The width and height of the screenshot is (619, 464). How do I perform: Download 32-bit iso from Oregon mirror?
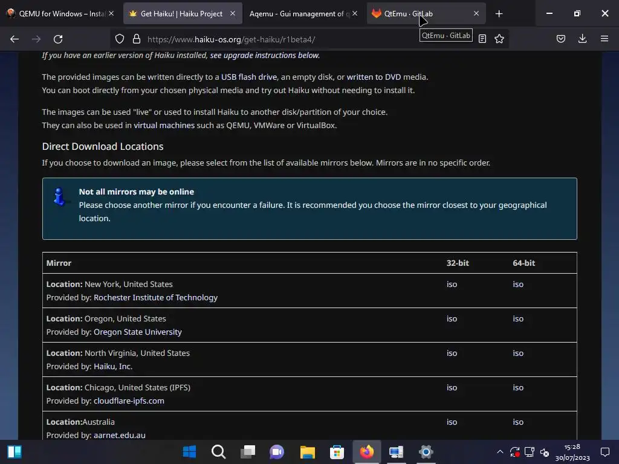452,318
